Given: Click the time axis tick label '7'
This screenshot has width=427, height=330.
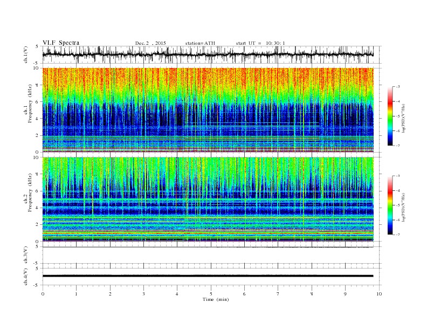Looking at the screenshot, I should click(x=278, y=294).
